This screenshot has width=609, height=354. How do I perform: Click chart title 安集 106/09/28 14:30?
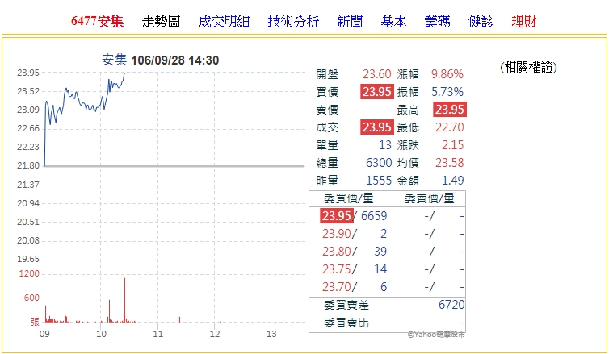(x=161, y=60)
